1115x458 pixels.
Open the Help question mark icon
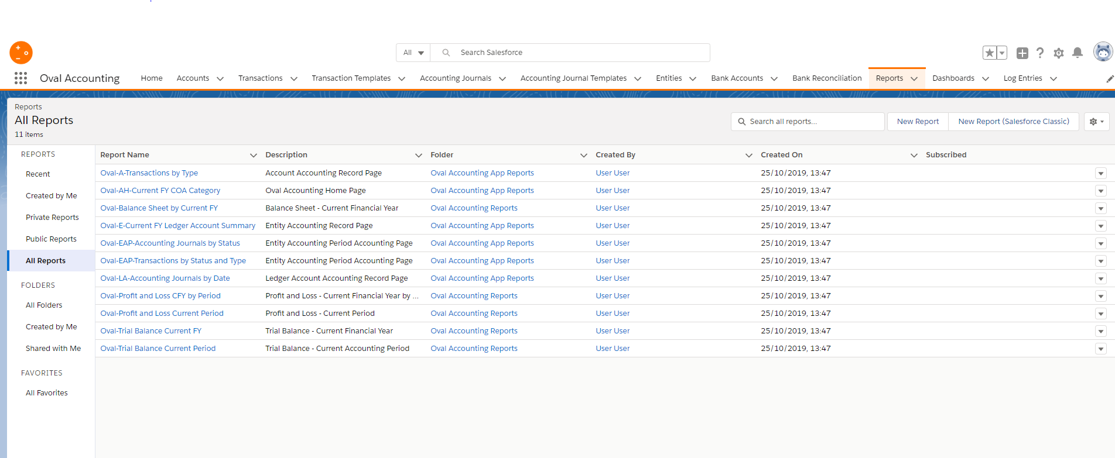[x=1040, y=53]
